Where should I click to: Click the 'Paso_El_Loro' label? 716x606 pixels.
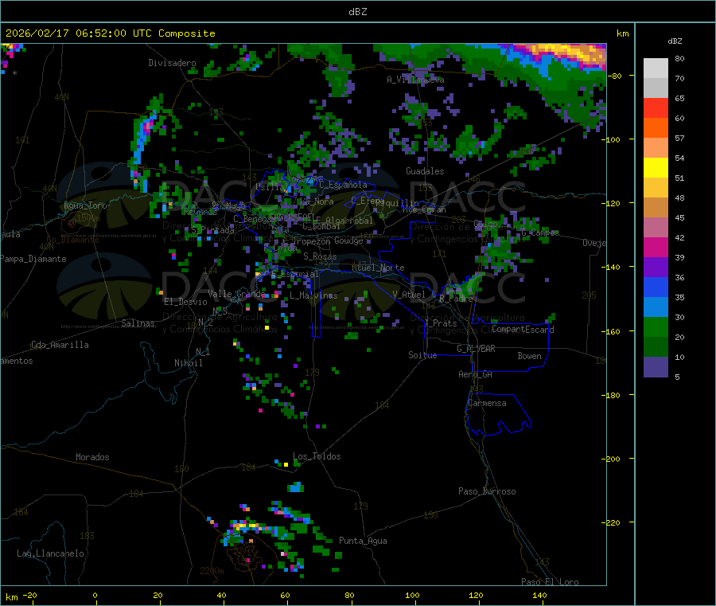click(x=550, y=582)
